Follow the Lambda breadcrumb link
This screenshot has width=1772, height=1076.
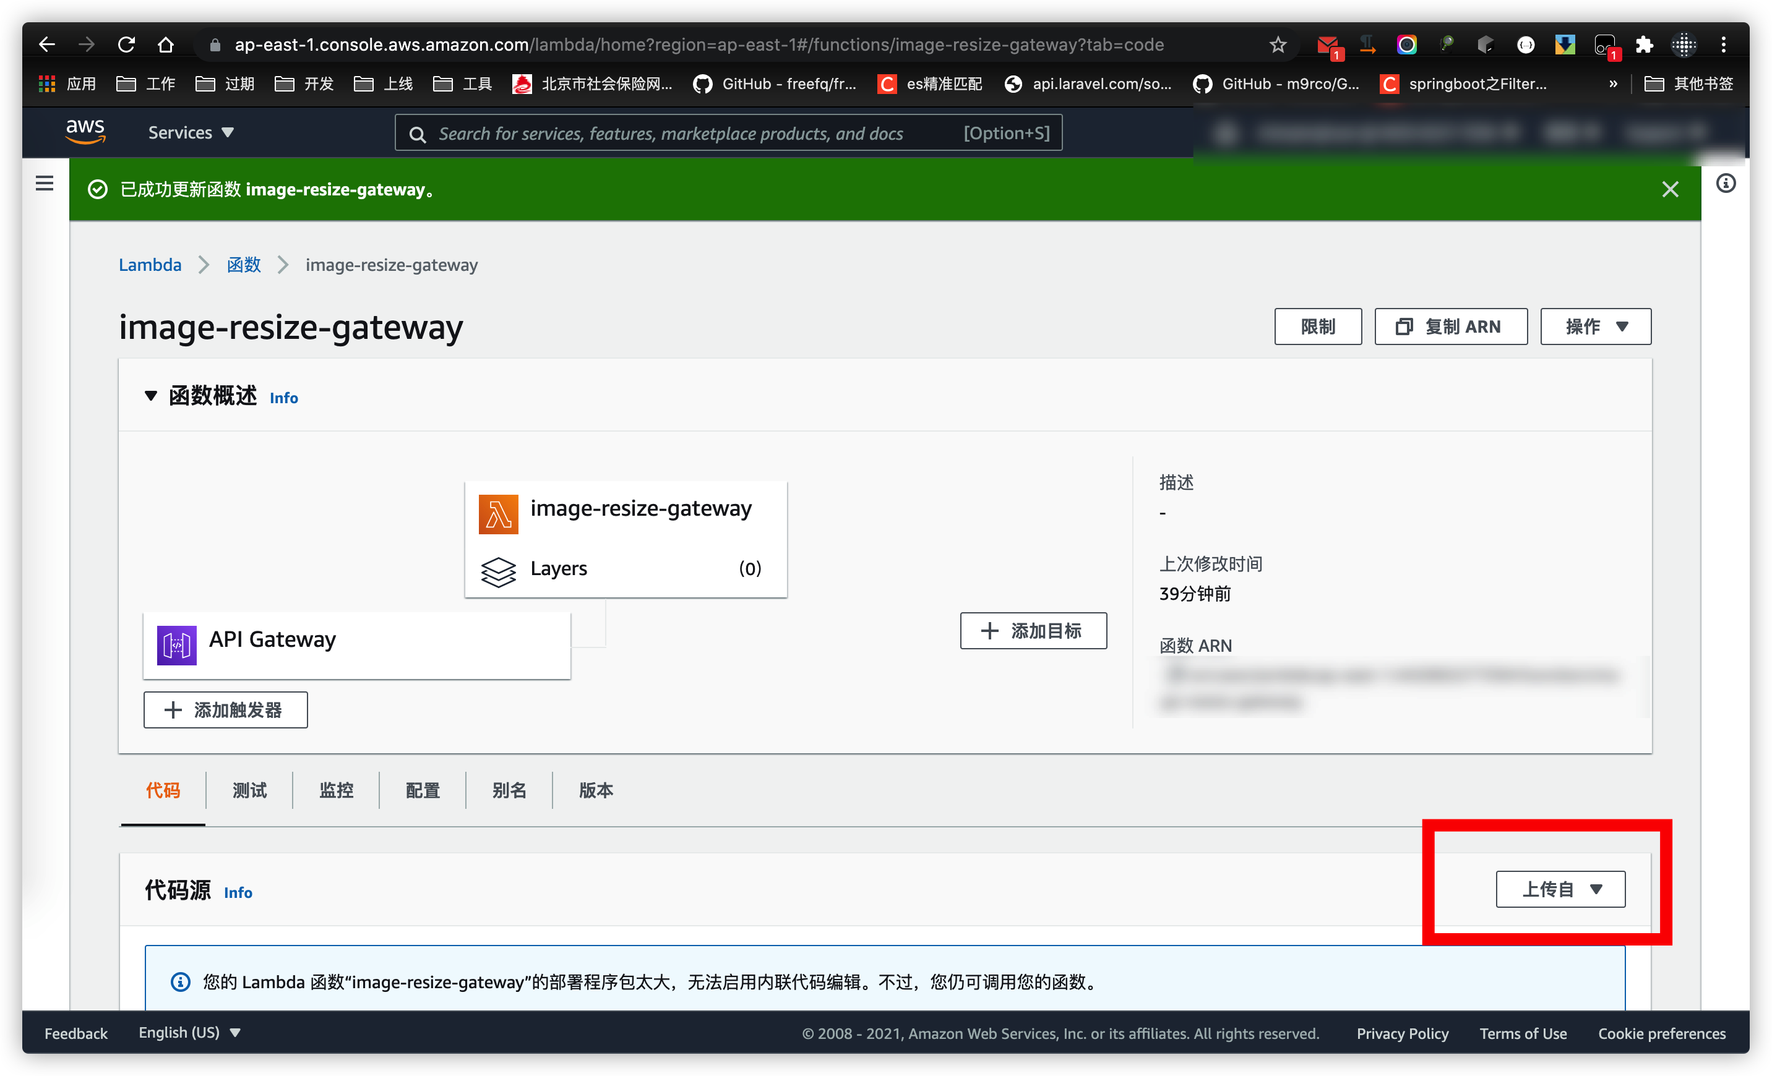(150, 265)
